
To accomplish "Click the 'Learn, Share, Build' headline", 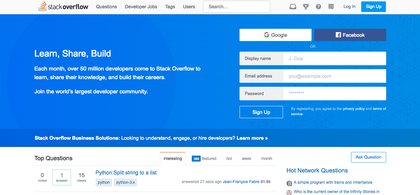I will (73, 54).
